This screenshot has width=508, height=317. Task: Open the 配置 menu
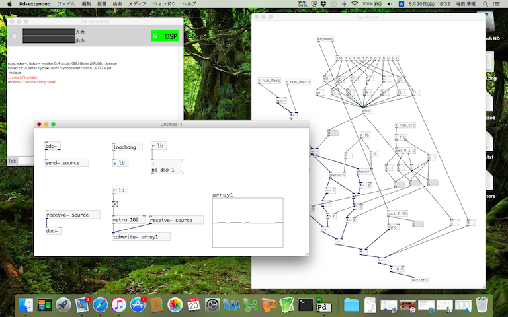(102, 4)
